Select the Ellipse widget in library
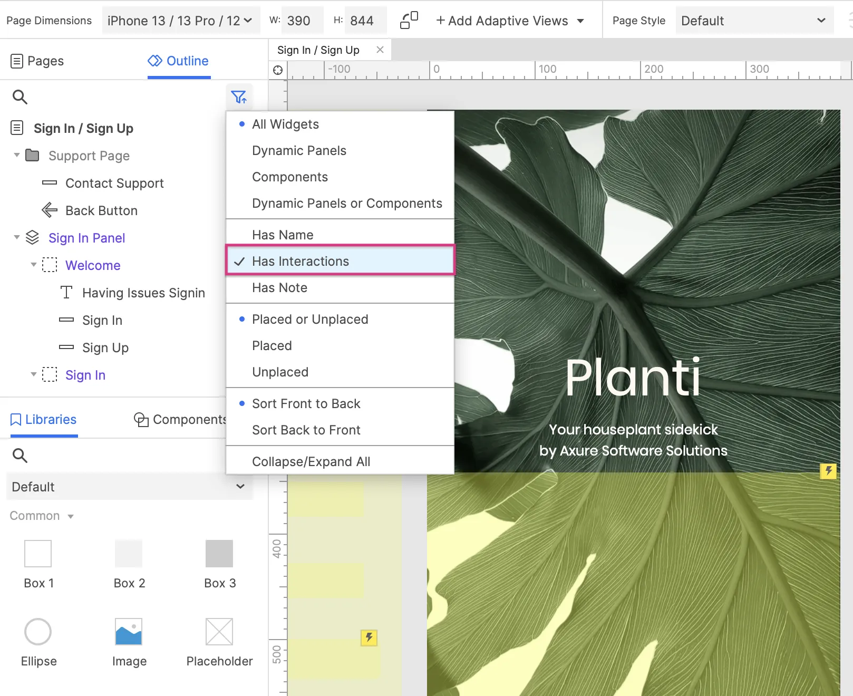Image resolution: width=853 pixels, height=696 pixels. [38, 632]
